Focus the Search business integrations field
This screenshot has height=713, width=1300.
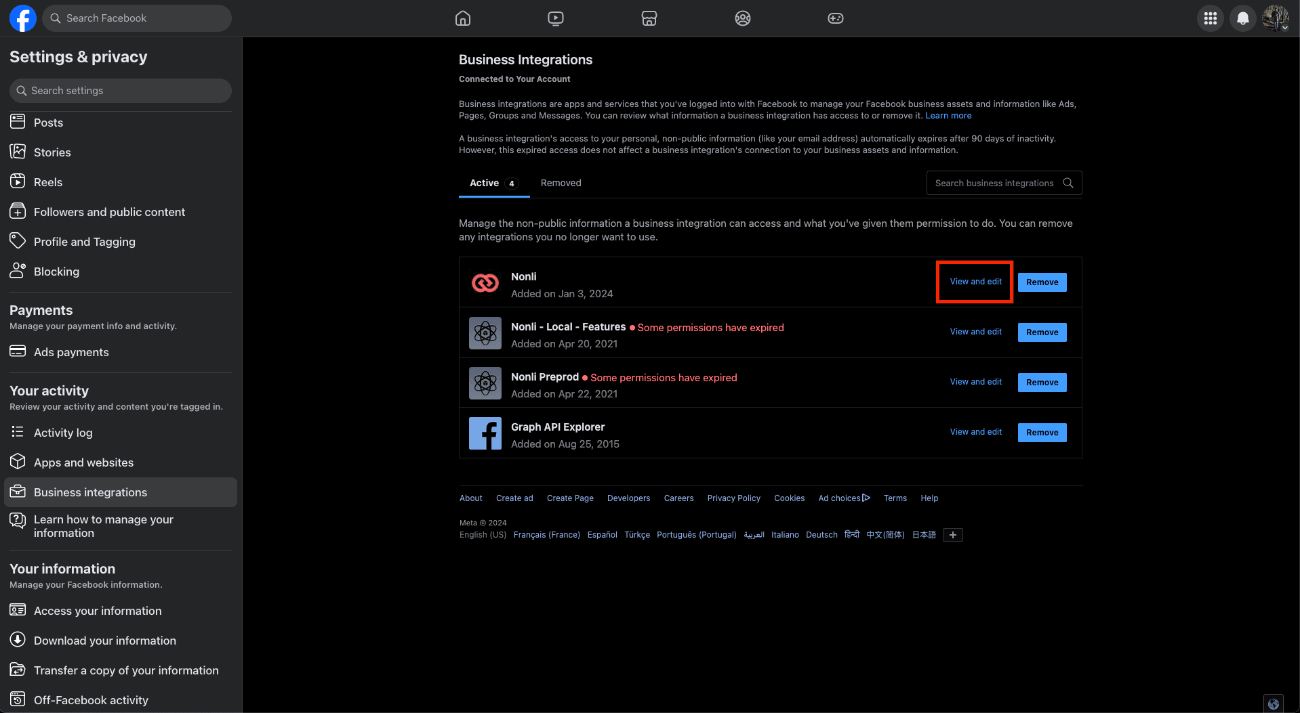(1004, 183)
